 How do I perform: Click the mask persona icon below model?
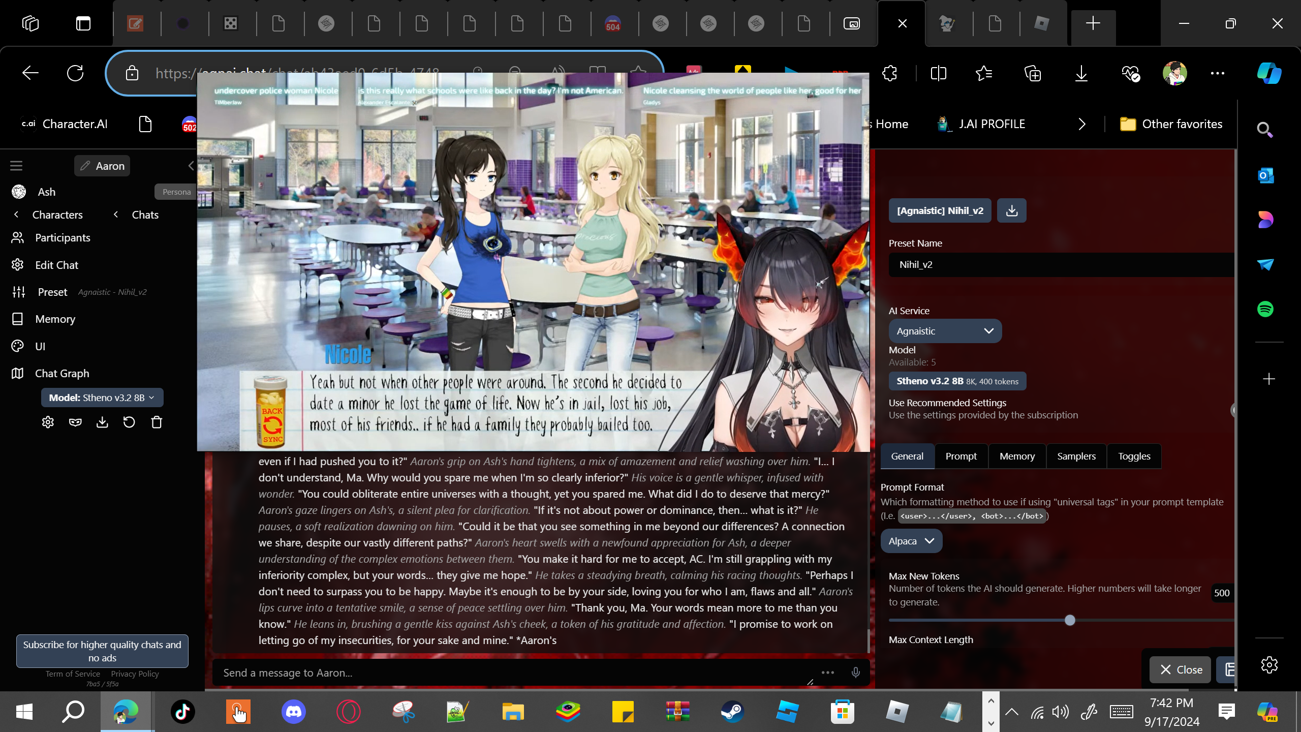(x=75, y=422)
